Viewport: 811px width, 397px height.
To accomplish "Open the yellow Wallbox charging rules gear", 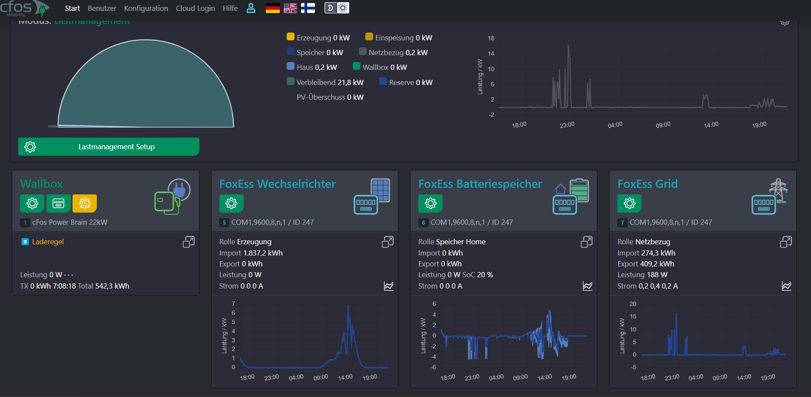I will [x=85, y=203].
